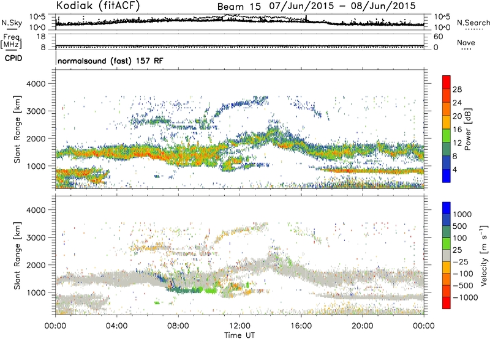This screenshot has width=490, height=339.
Task: Click the 'Nave' legend label
Action: coord(466,42)
